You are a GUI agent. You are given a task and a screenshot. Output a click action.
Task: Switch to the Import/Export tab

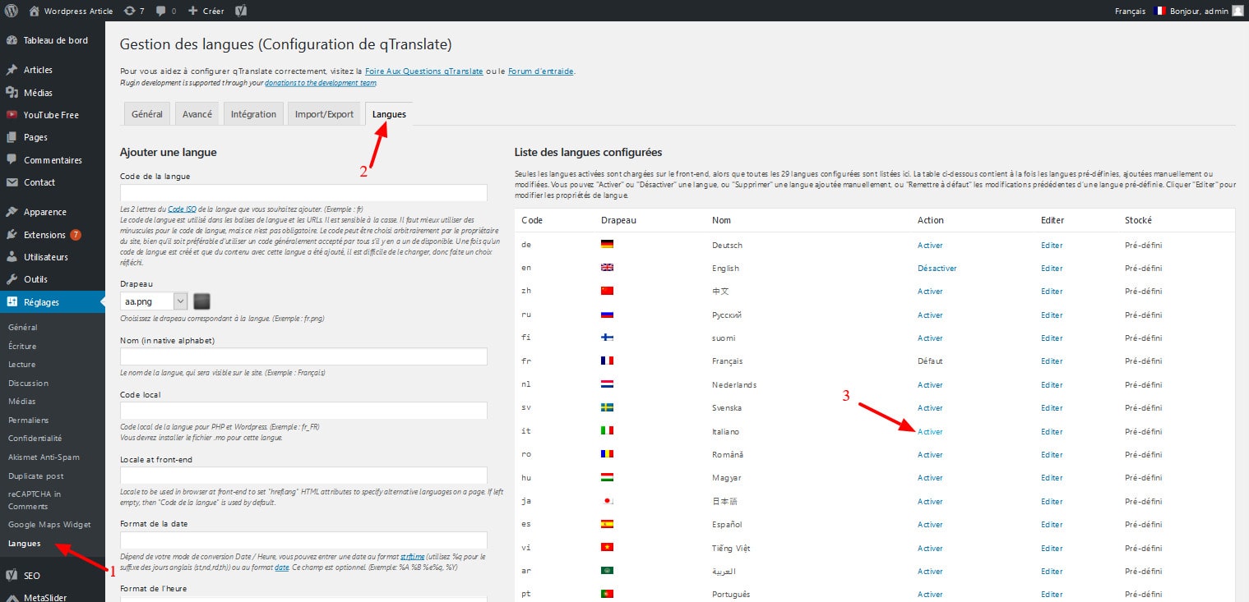click(324, 114)
